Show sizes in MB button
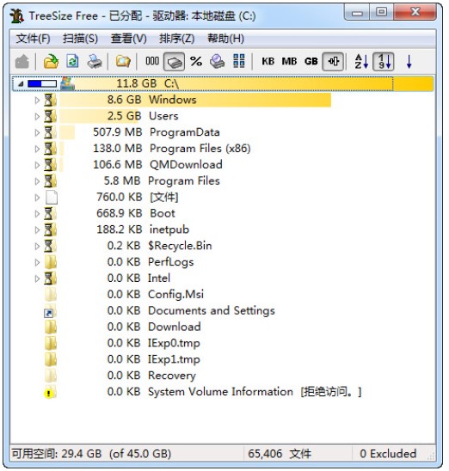449x471 pixels. [289, 61]
